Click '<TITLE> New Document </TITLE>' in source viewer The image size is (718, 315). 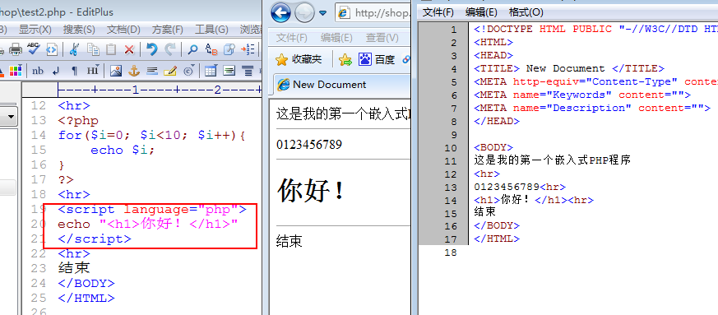pos(568,69)
